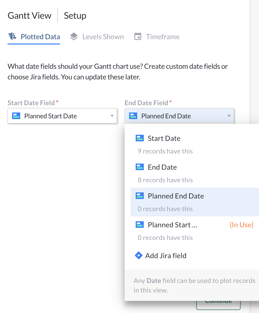This screenshot has height=313, width=259.
Task: Choose the Planned Start option marked In Use
Action: tap(195, 231)
